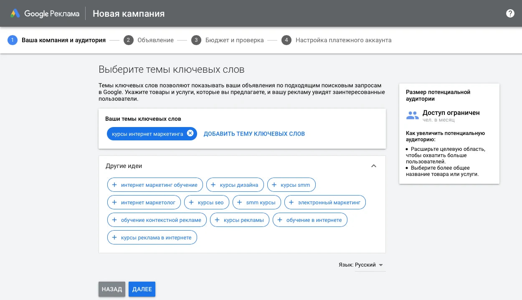522x300 pixels.
Task: Collapse the 'Другие идеи' section
Action: click(x=374, y=166)
